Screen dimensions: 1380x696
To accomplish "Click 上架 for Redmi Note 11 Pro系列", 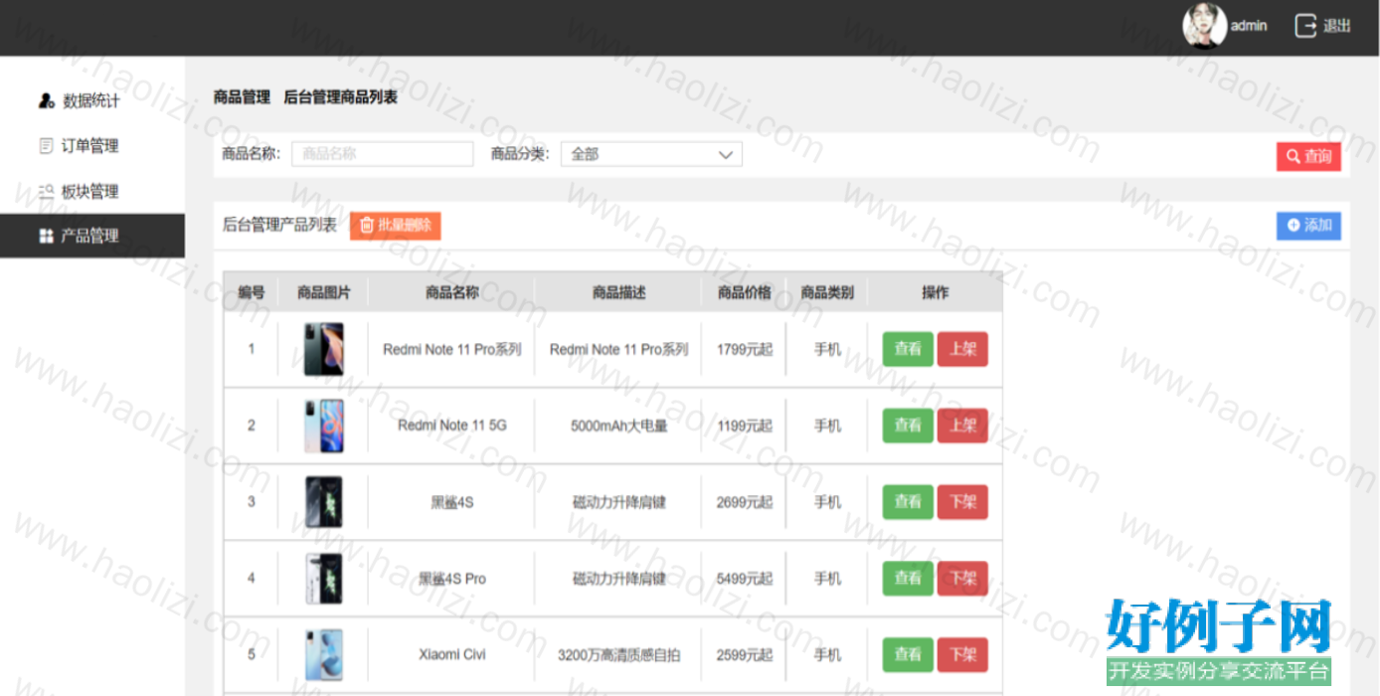I will point(962,349).
